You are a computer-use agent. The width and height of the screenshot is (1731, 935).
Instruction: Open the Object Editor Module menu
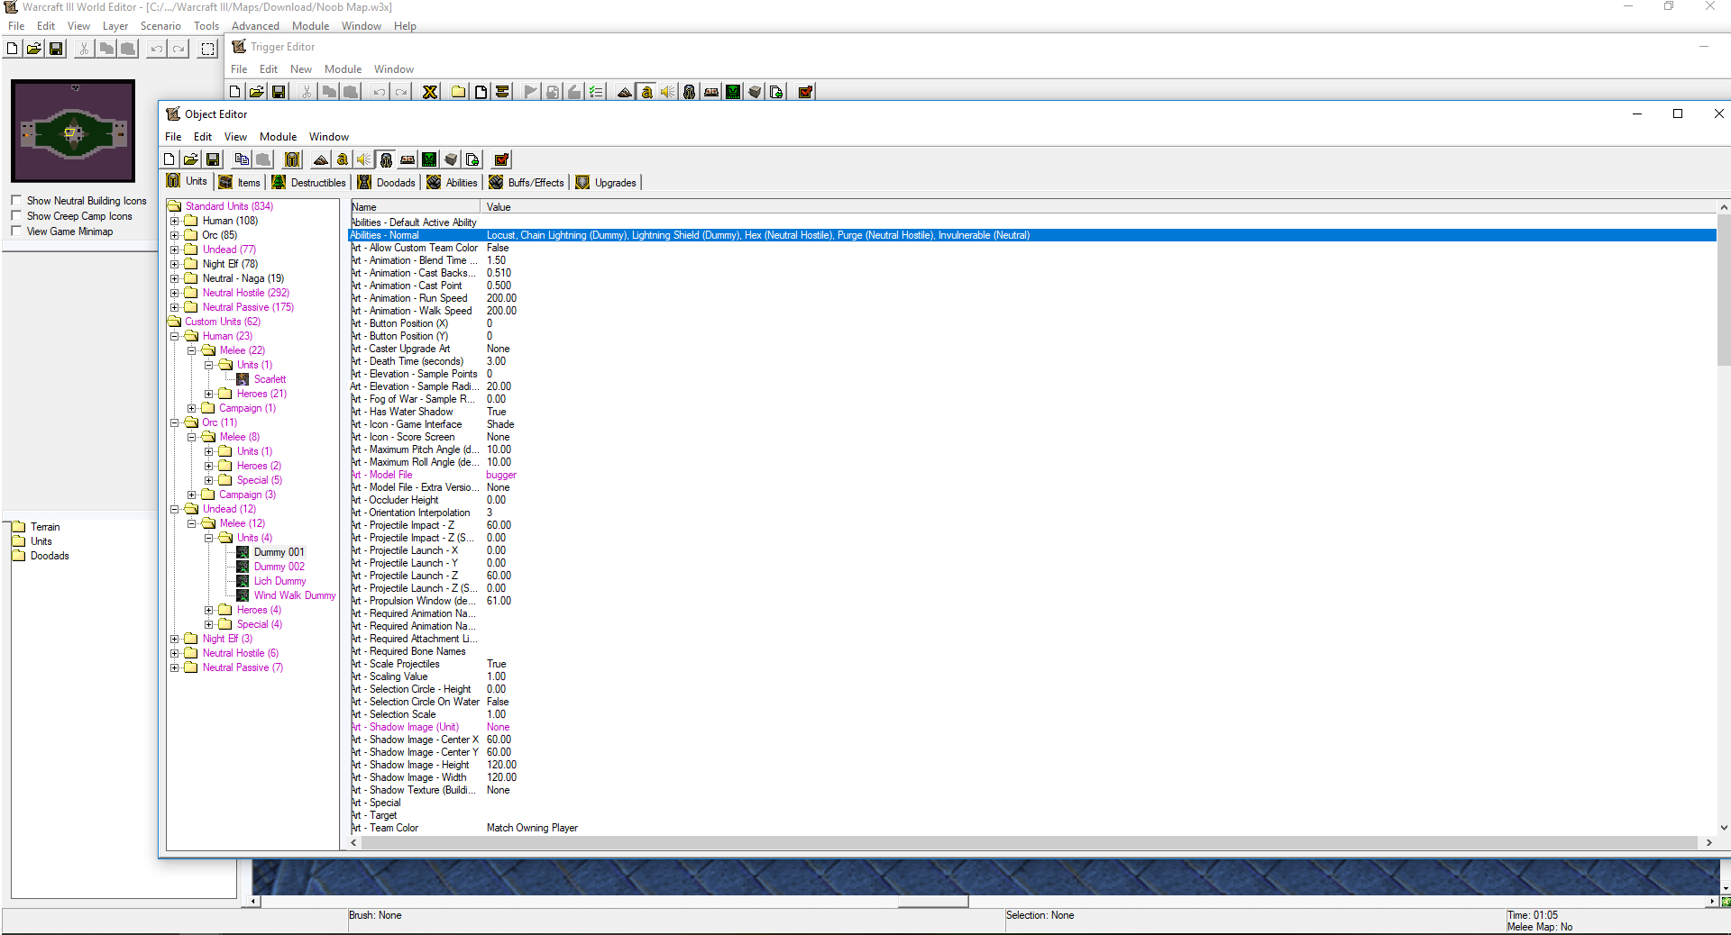click(x=278, y=137)
